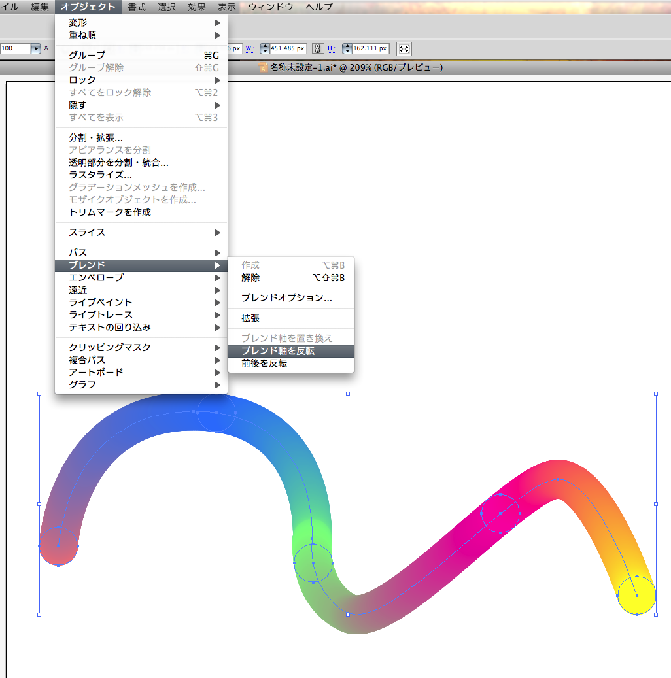Open the アートボード submenu
Screen dimensions: 671x678
[x=141, y=372]
